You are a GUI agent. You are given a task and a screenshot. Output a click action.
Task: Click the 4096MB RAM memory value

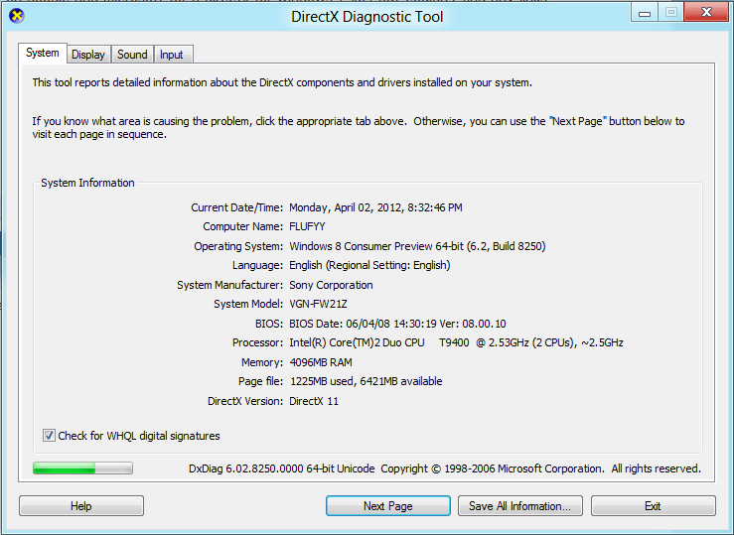321,362
